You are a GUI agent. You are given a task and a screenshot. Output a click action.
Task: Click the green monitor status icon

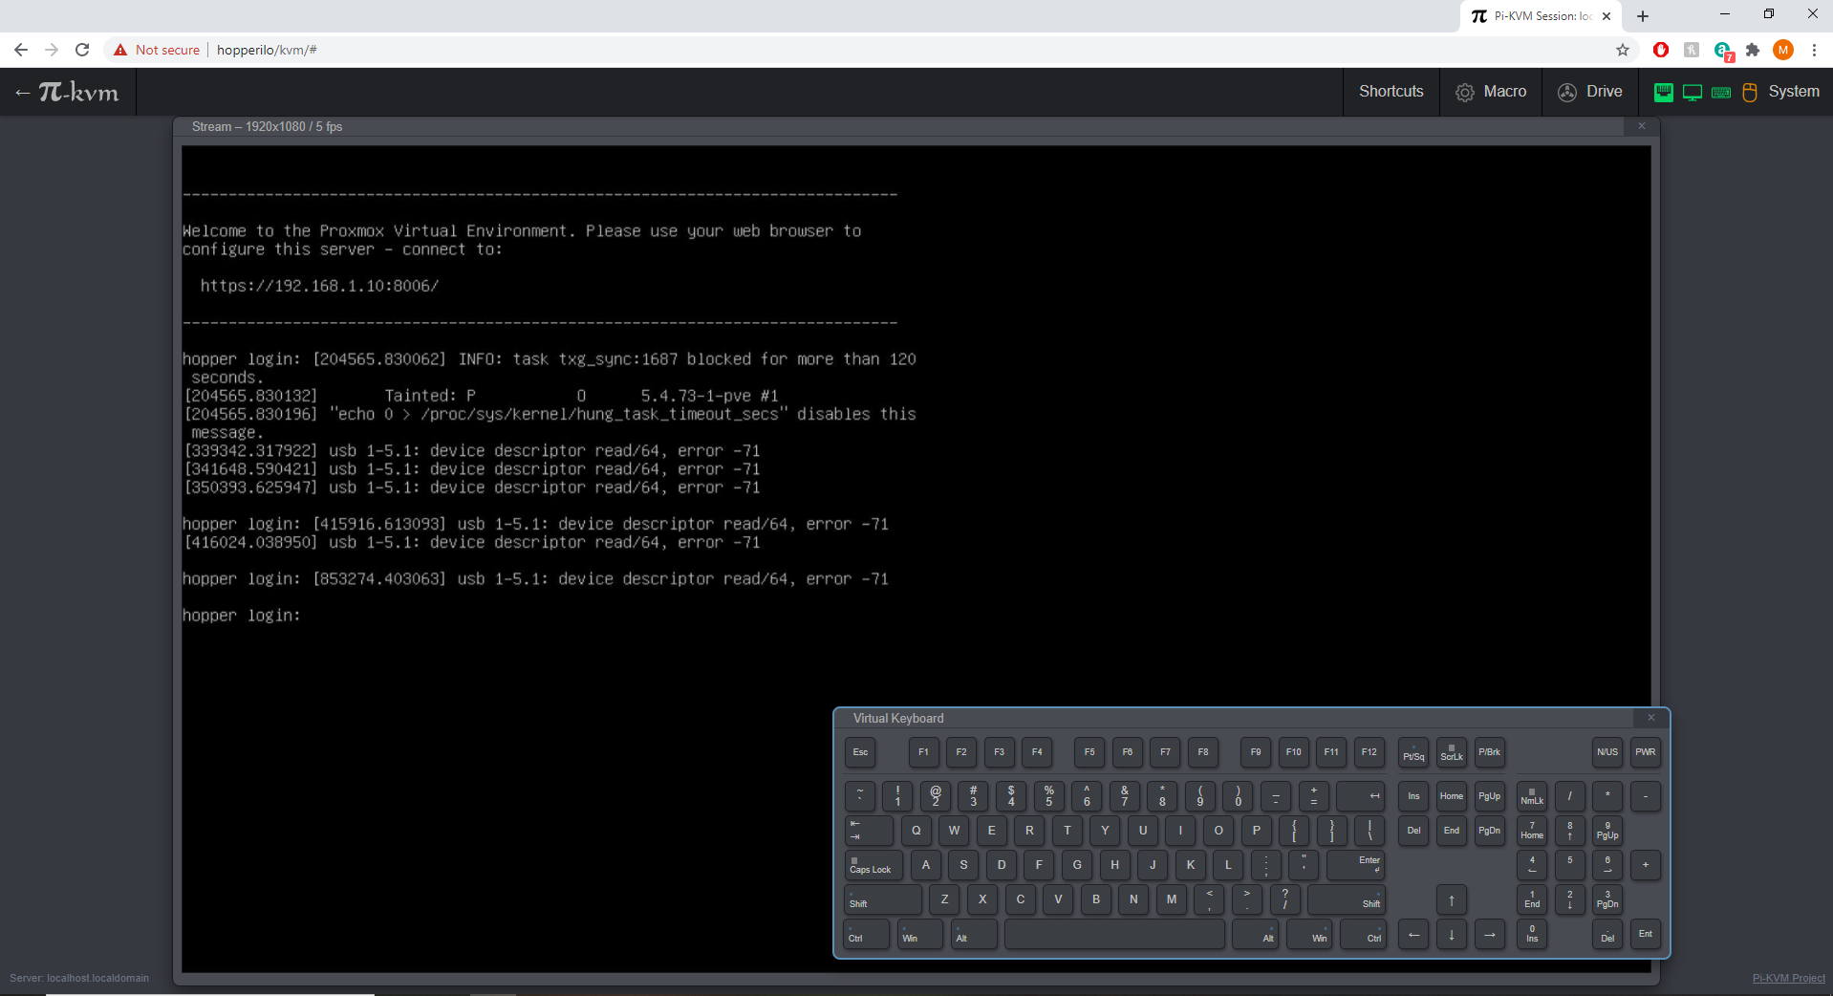coord(1692,92)
